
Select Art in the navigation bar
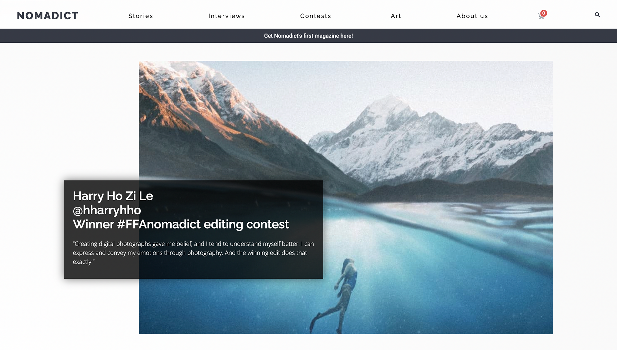396,16
